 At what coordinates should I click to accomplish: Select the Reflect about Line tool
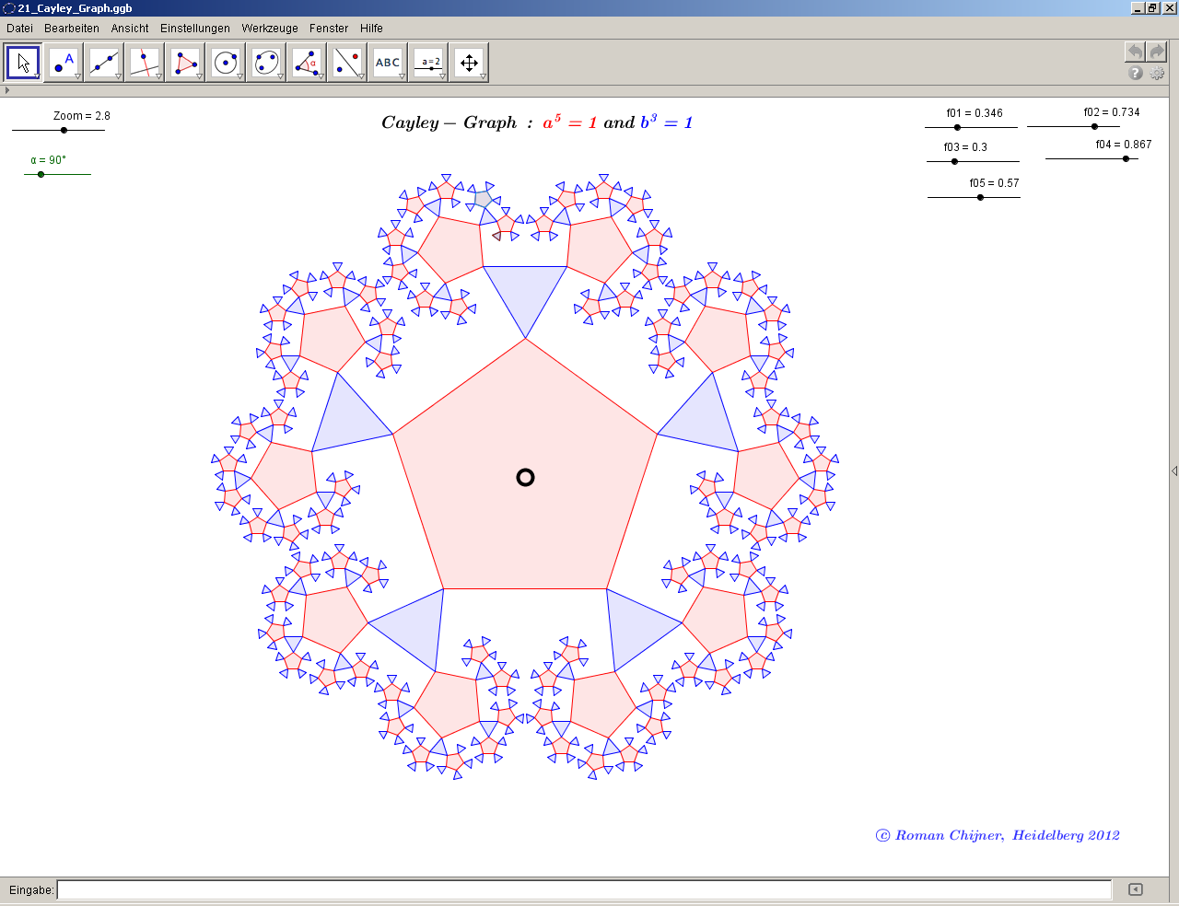pyautogui.click(x=347, y=63)
